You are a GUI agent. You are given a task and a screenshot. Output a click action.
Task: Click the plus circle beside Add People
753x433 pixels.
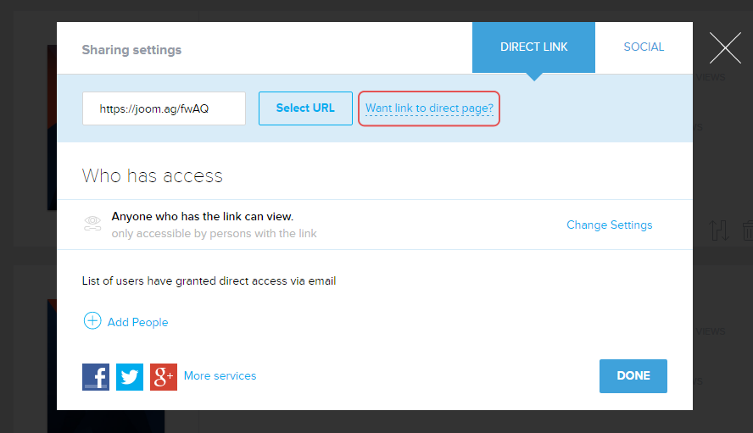92,321
